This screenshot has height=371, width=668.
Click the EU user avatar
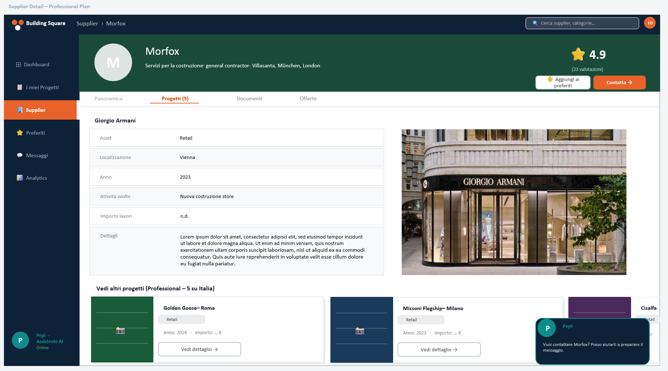coord(650,23)
